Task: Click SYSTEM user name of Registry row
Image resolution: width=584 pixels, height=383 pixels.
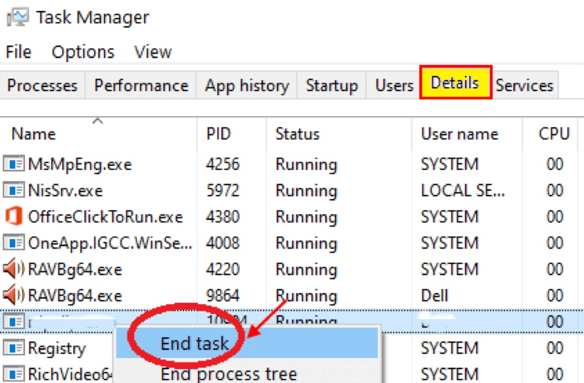Action: click(449, 348)
